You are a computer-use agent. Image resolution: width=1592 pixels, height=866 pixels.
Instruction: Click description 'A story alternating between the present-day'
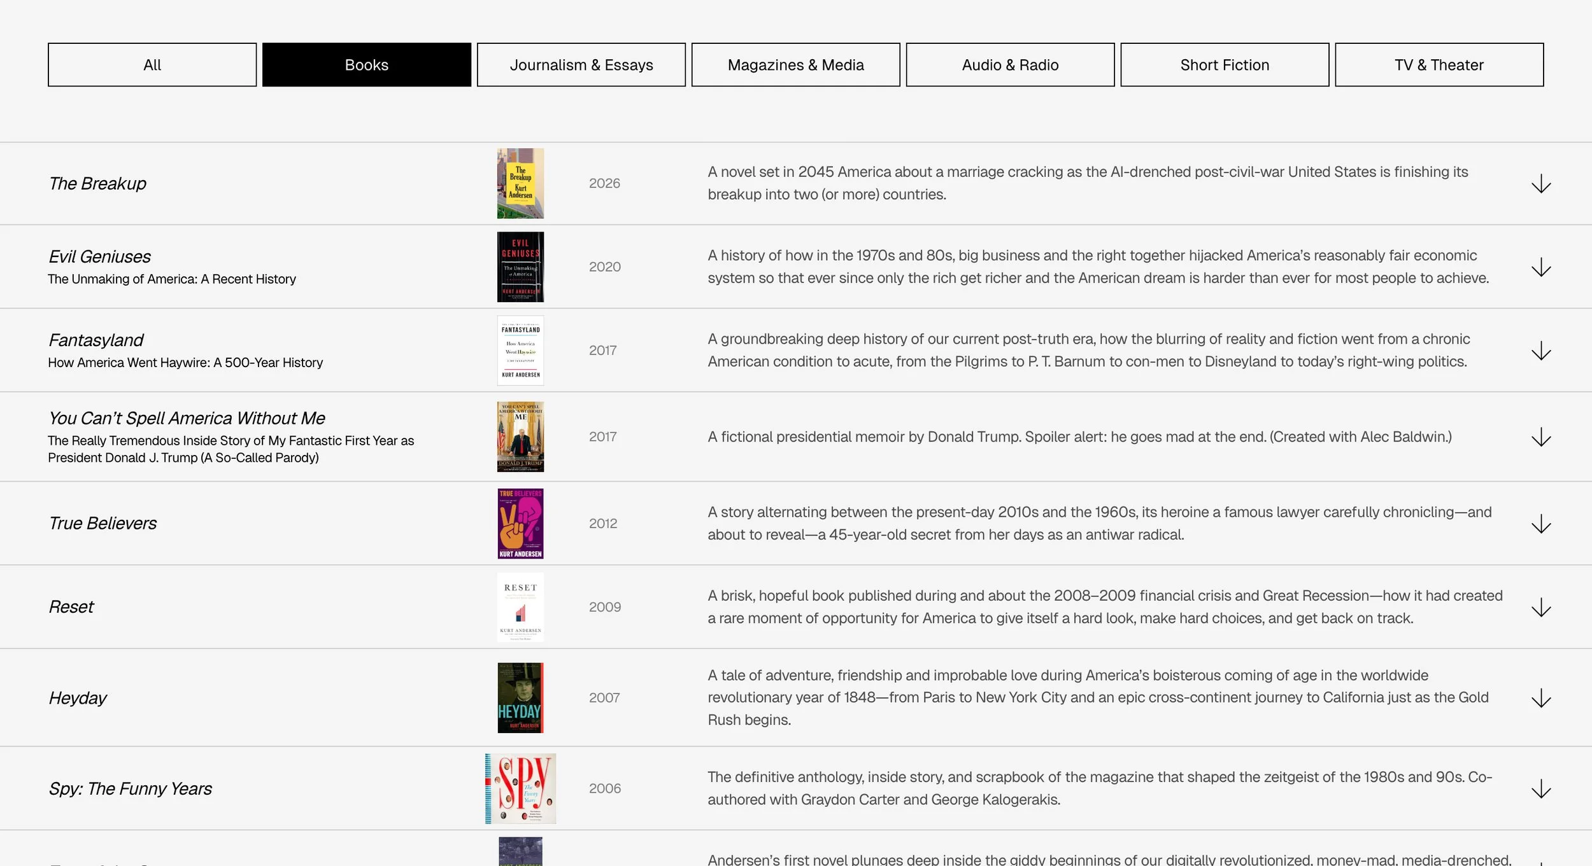click(1100, 523)
